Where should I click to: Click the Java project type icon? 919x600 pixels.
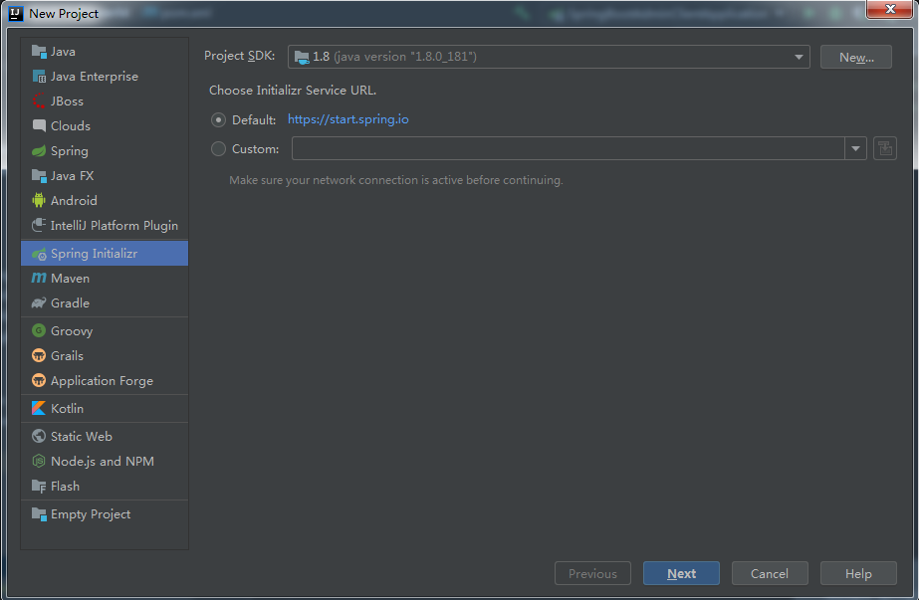coord(39,52)
